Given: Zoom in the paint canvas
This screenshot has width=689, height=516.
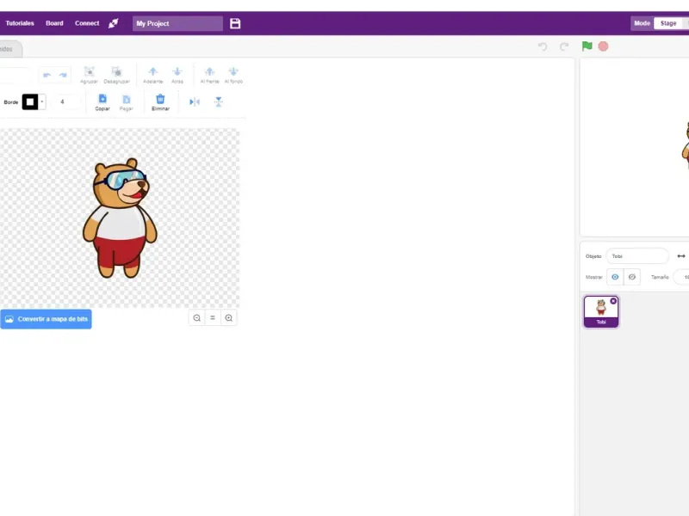Looking at the screenshot, I should click(x=229, y=318).
